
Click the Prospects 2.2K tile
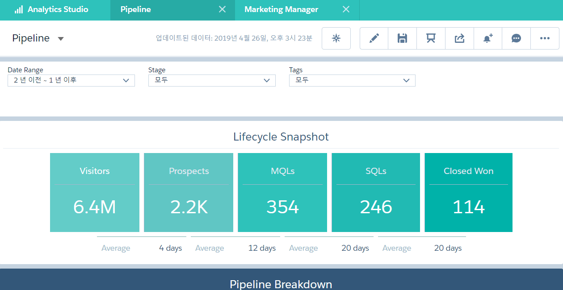click(189, 193)
